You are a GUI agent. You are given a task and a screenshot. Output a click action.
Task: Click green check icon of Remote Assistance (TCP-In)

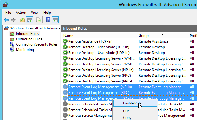click(65, 41)
